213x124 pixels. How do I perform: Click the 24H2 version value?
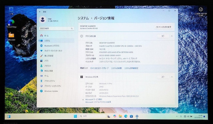coord(101,87)
